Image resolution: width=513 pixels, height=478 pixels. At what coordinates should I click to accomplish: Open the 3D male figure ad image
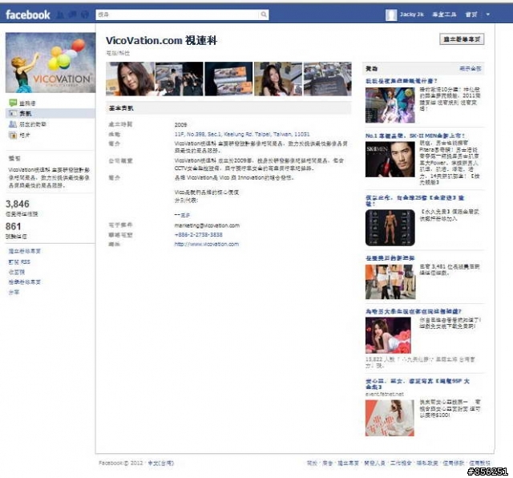tap(390, 228)
